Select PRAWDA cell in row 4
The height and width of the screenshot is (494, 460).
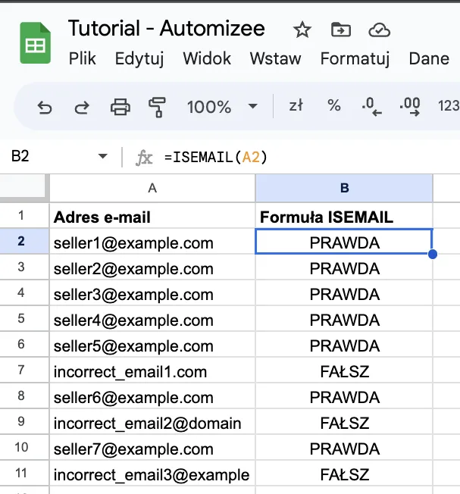(x=344, y=293)
